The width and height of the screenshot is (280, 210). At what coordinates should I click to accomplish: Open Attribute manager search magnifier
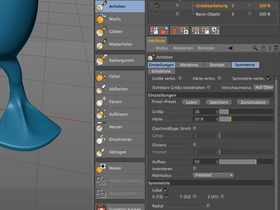click(x=255, y=48)
